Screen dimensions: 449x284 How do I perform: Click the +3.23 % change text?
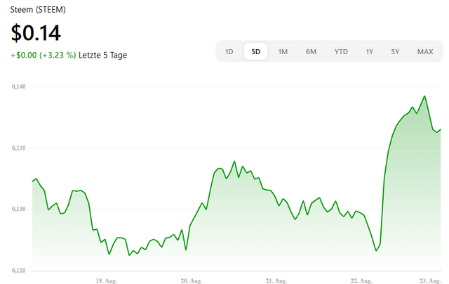point(58,55)
